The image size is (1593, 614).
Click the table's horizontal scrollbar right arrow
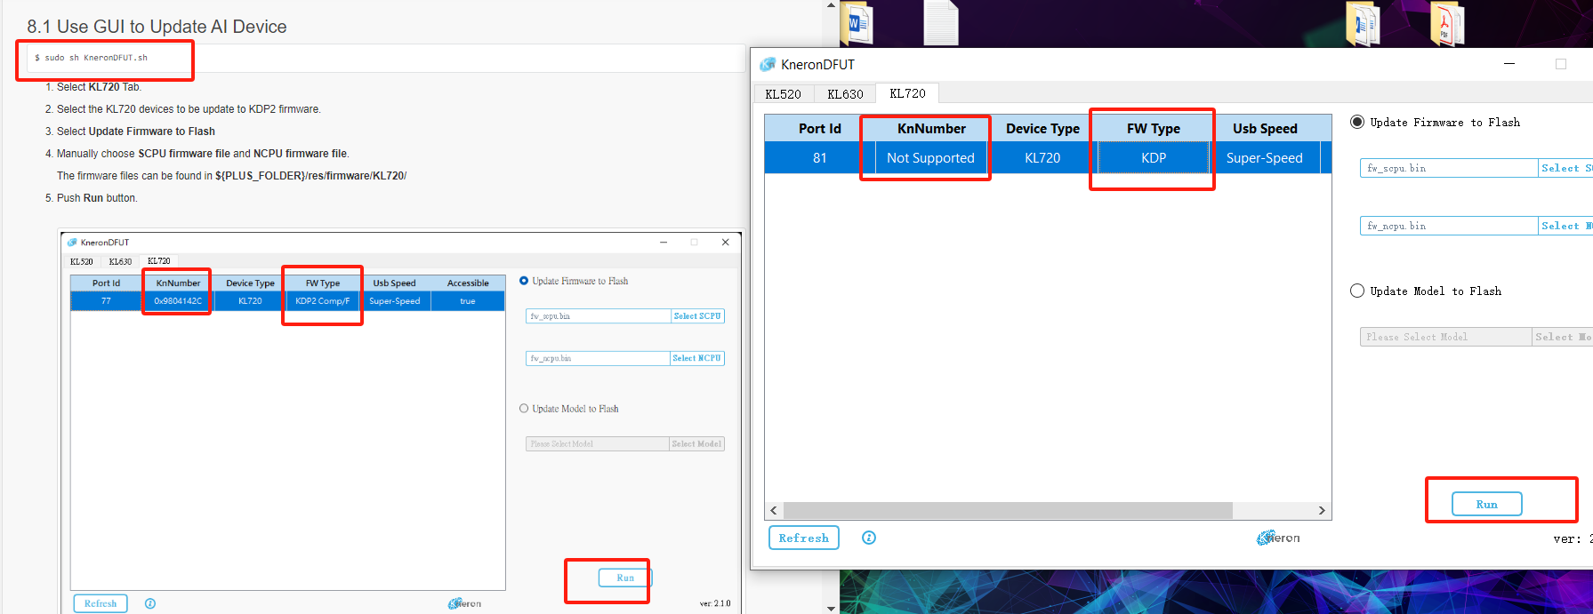(x=1322, y=510)
